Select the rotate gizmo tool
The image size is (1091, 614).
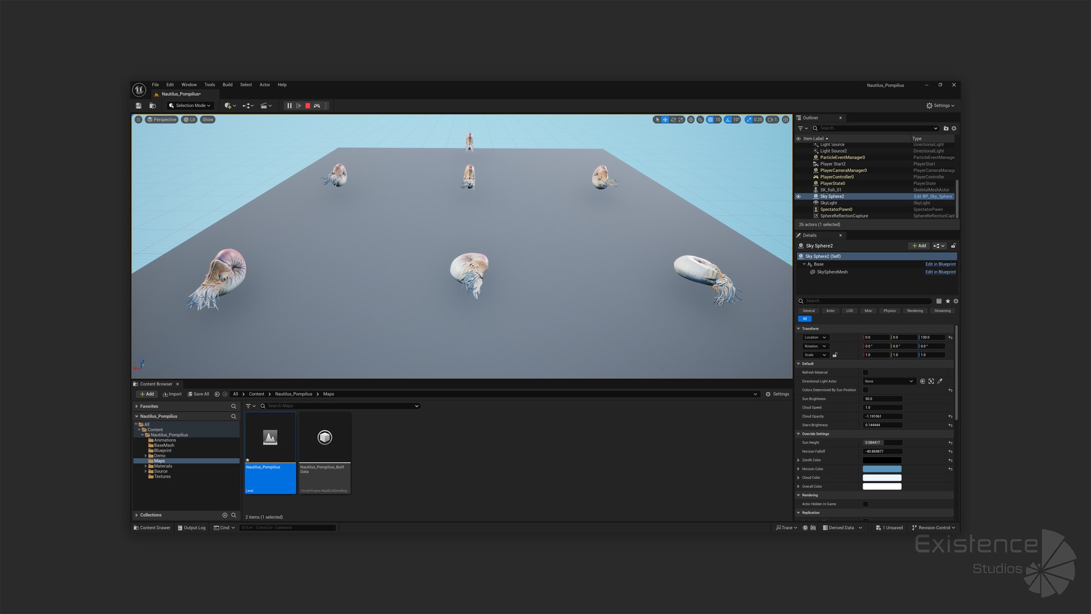[673, 120]
